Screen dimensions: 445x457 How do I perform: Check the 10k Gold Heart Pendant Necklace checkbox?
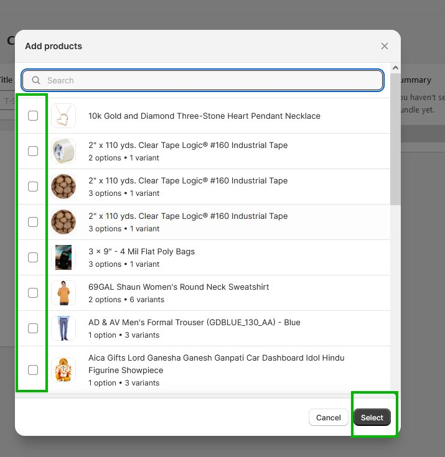[x=33, y=116]
